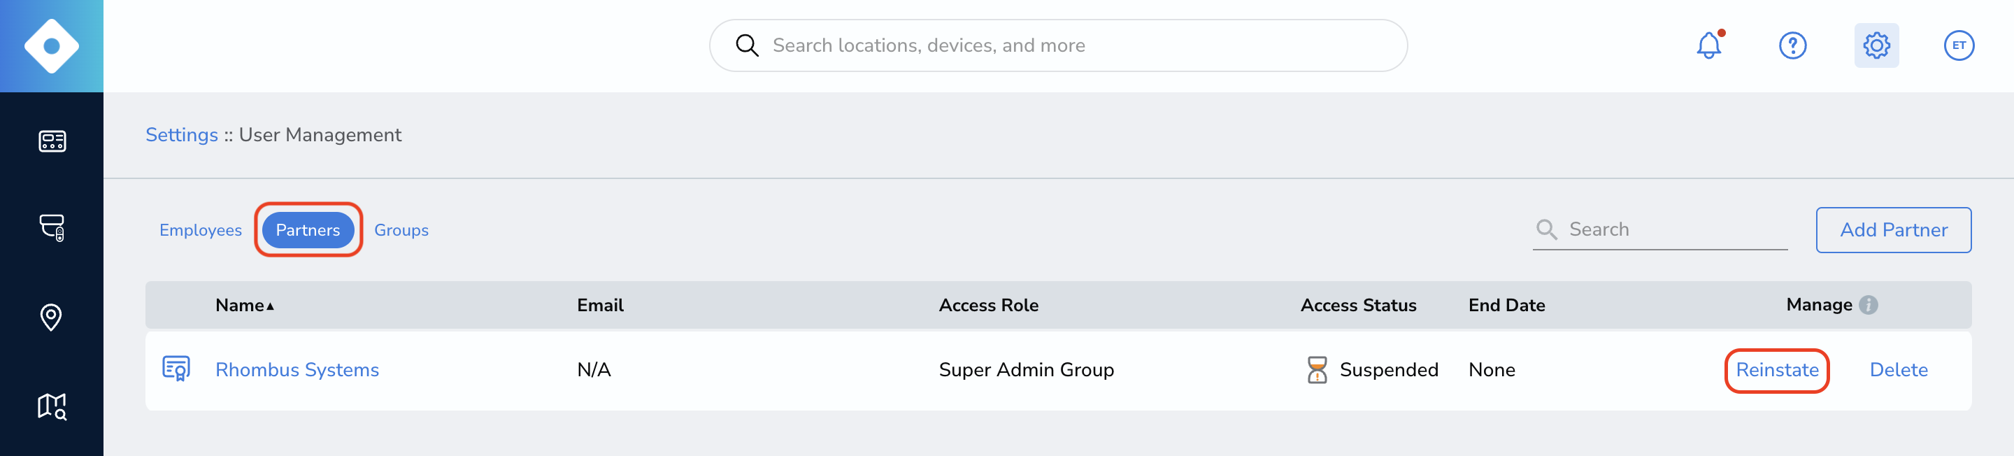Screen dimensions: 2014x456
Task: Switch to the Employees tab
Action: point(200,230)
